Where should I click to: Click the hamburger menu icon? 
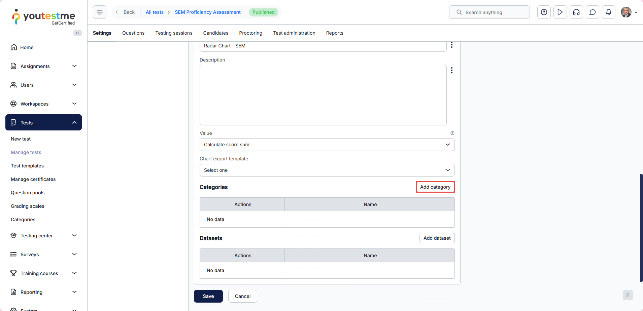tap(100, 12)
